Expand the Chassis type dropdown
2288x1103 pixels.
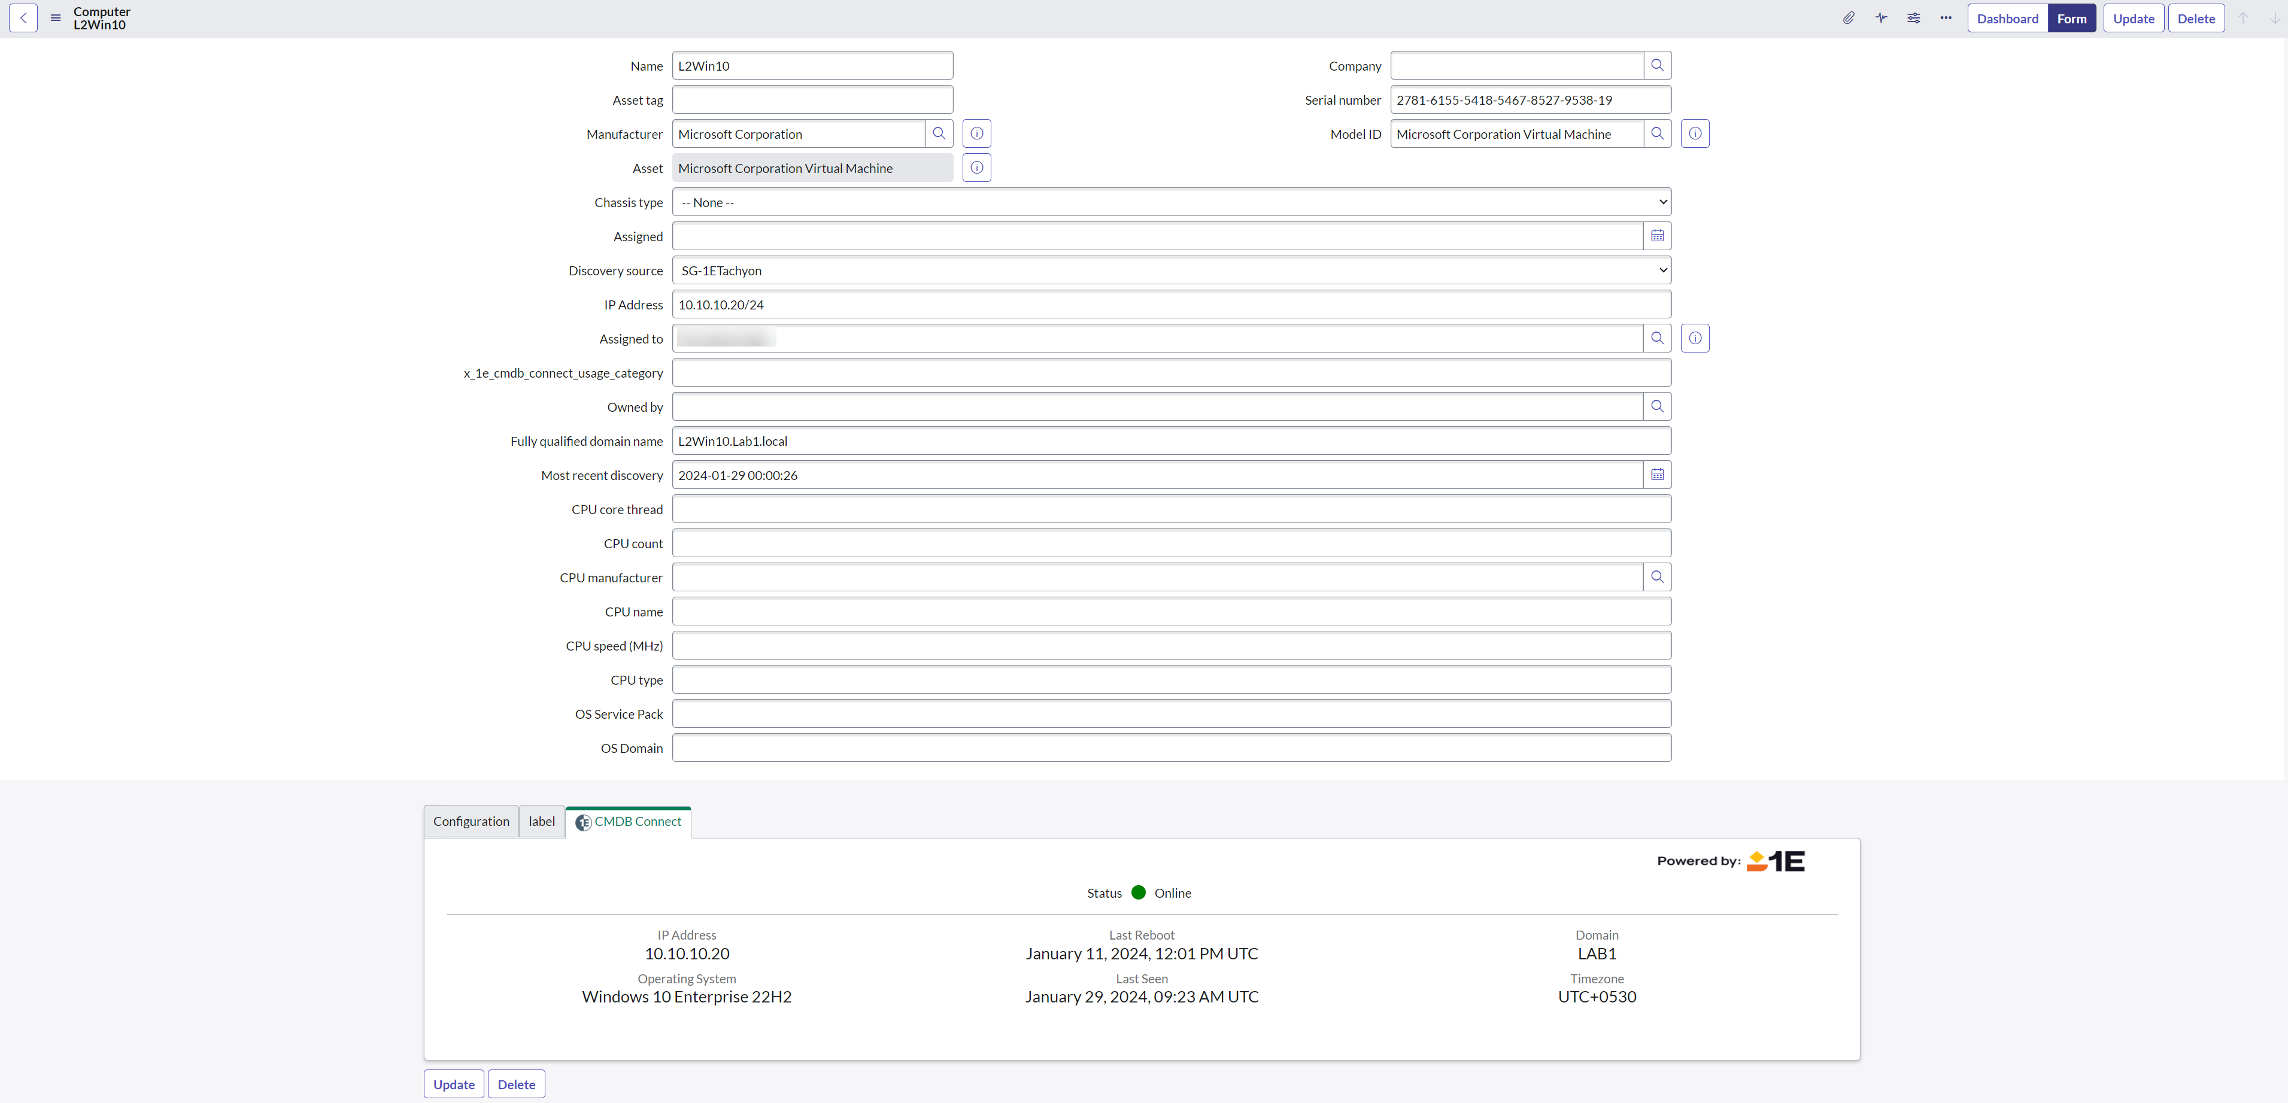tap(1171, 202)
